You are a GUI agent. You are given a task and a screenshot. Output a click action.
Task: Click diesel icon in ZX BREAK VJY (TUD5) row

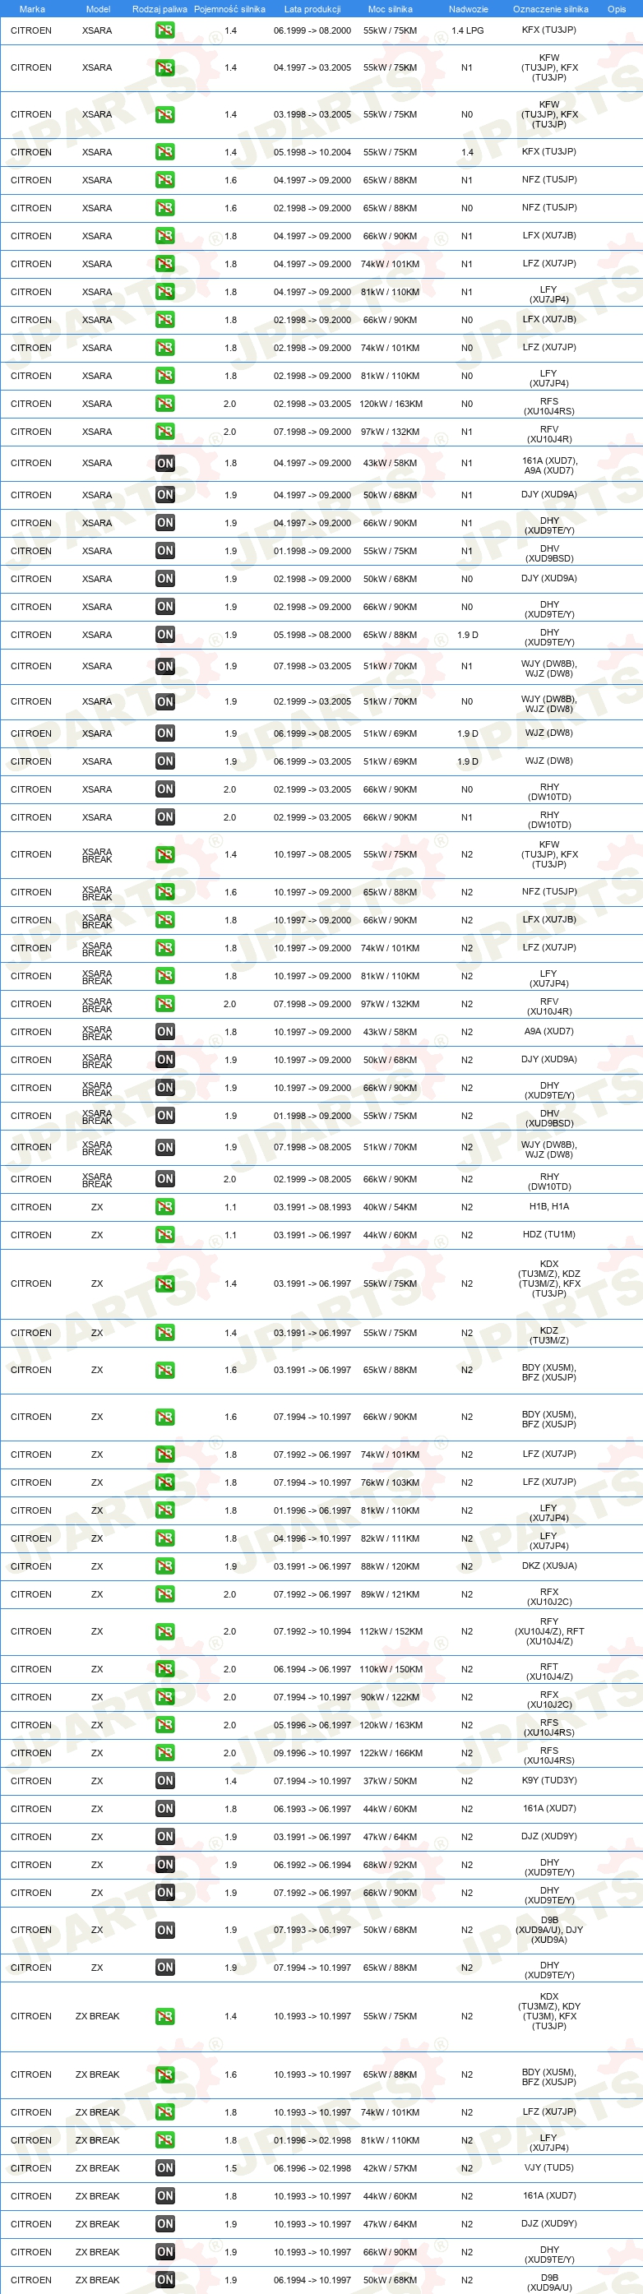pos(164,2168)
